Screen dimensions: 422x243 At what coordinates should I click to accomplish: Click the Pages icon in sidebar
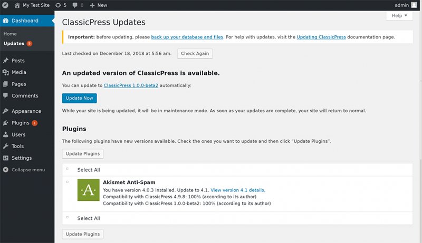tap(6, 84)
